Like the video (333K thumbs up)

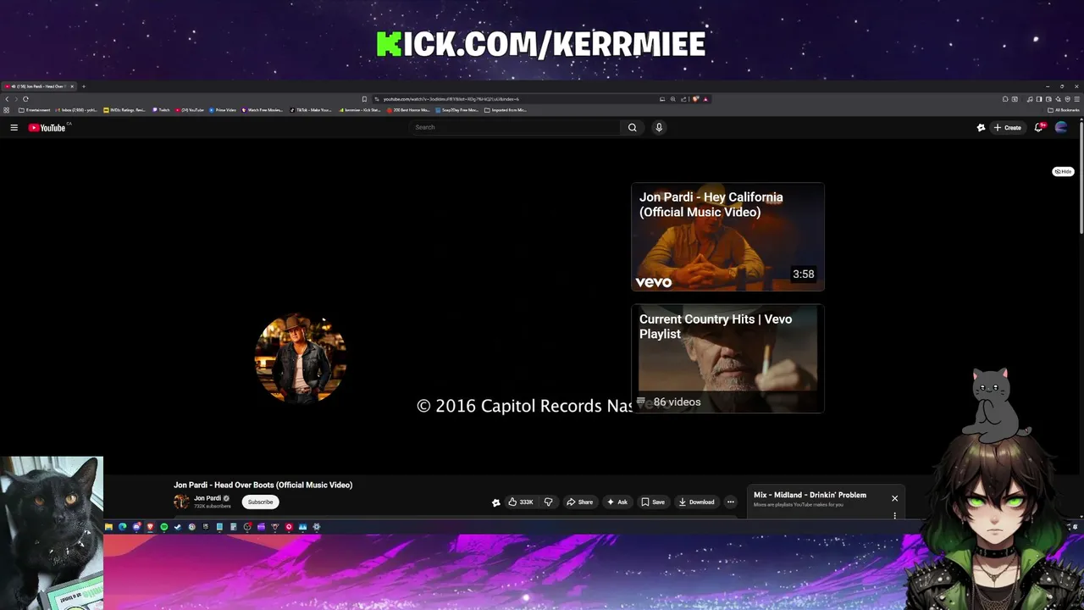point(520,502)
